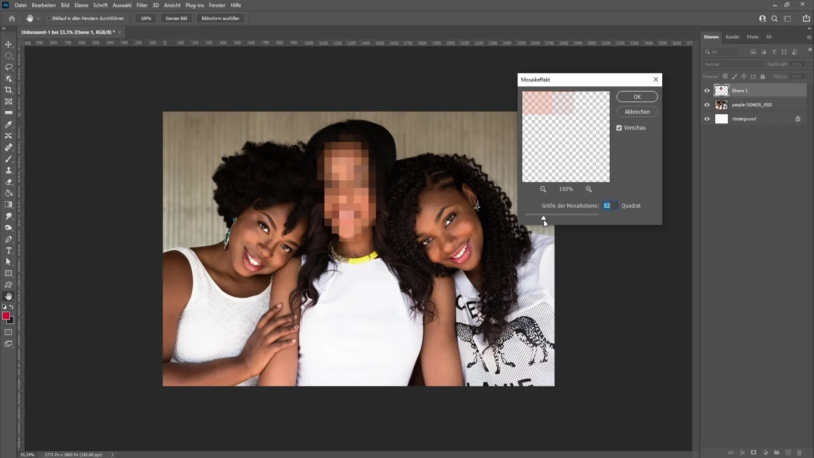Expand the Ebenen panel dropdown
Viewport: 814px width, 458px height.
[x=808, y=37]
